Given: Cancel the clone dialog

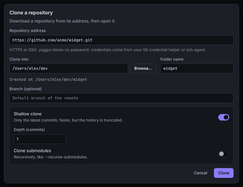Looking at the screenshot, I should [x=201, y=173].
